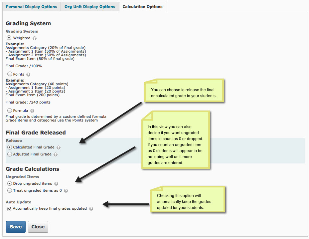Click the Save button

coord(16,226)
